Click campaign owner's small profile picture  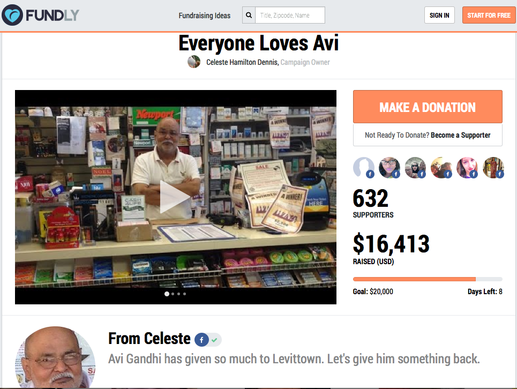[194, 62]
